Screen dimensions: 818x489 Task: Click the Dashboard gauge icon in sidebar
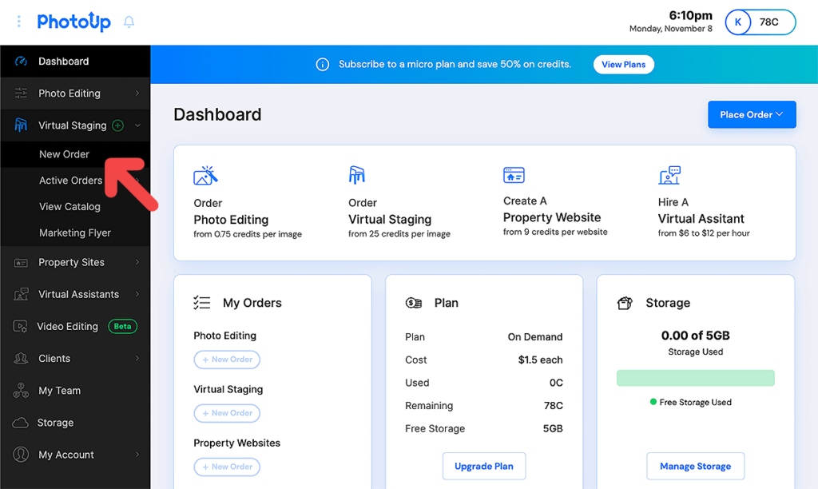click(x=21, y=61)
